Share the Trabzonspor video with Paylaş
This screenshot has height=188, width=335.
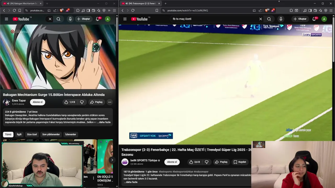(x=221, y=162)
